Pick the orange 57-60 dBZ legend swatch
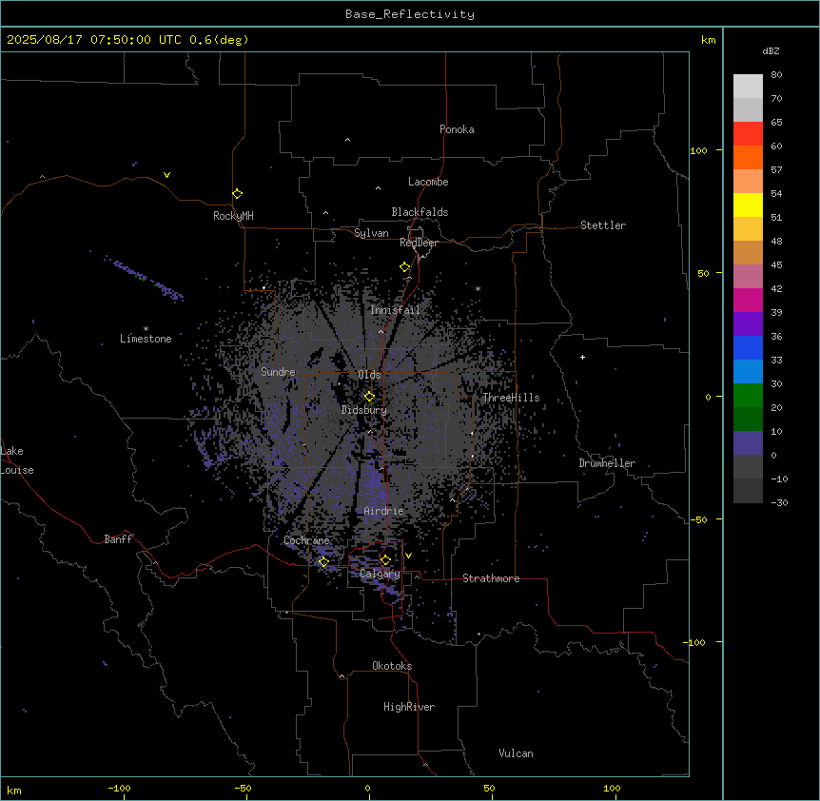820x801 pixels. click(x=748, y=157)
